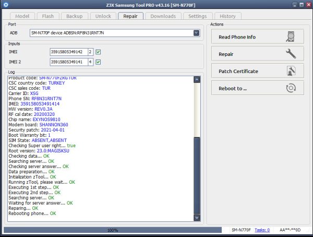Click log line Reparing... OK

pyautogui.click(x=23, y=208)
